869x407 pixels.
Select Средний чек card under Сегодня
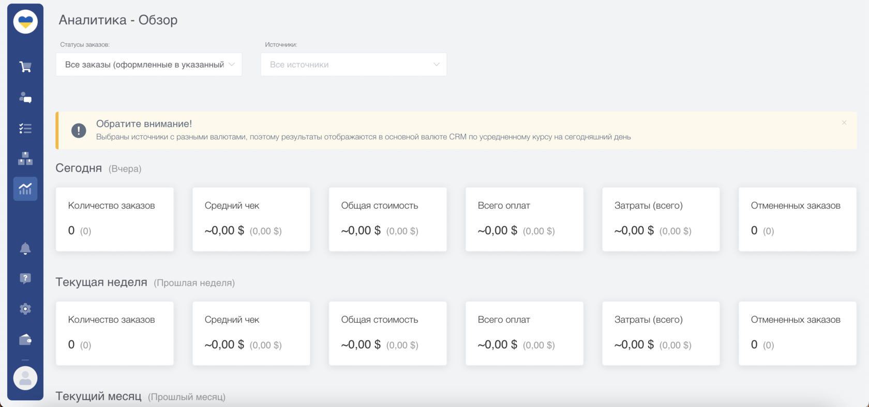[251, 220]
